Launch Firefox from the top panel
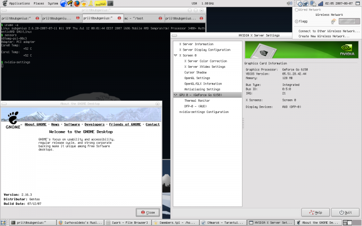Viewport: 362px width, 226px height. 77,3
